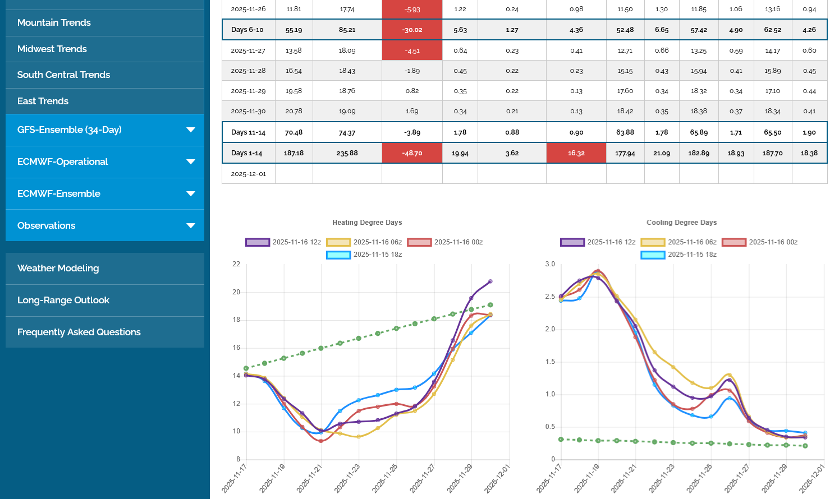Open Long-Range Outlook section

click(x=63, y=301)
